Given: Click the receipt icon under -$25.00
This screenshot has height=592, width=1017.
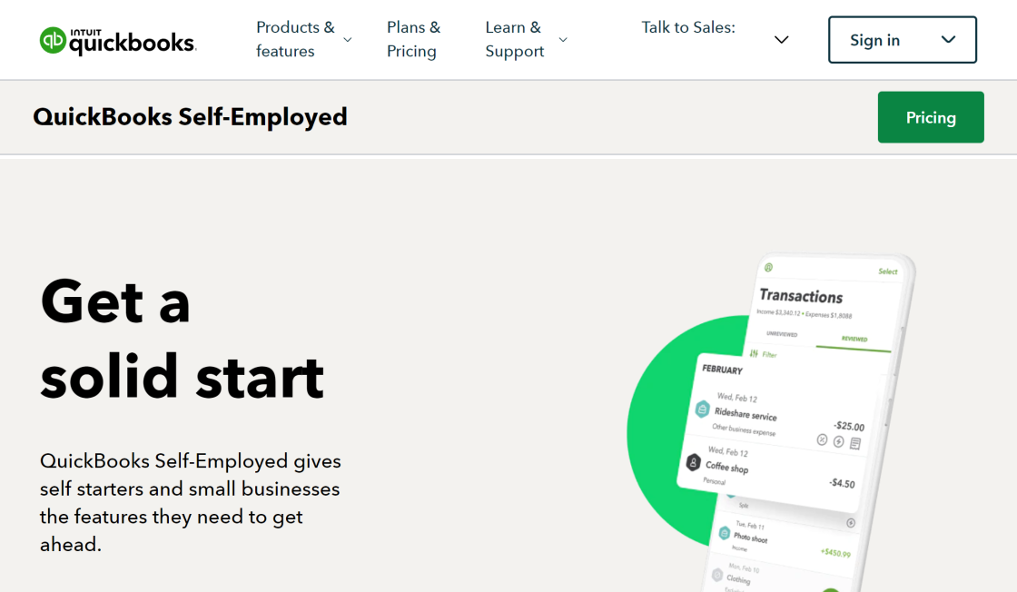Looking at the screenshot, I should [855, 444].
